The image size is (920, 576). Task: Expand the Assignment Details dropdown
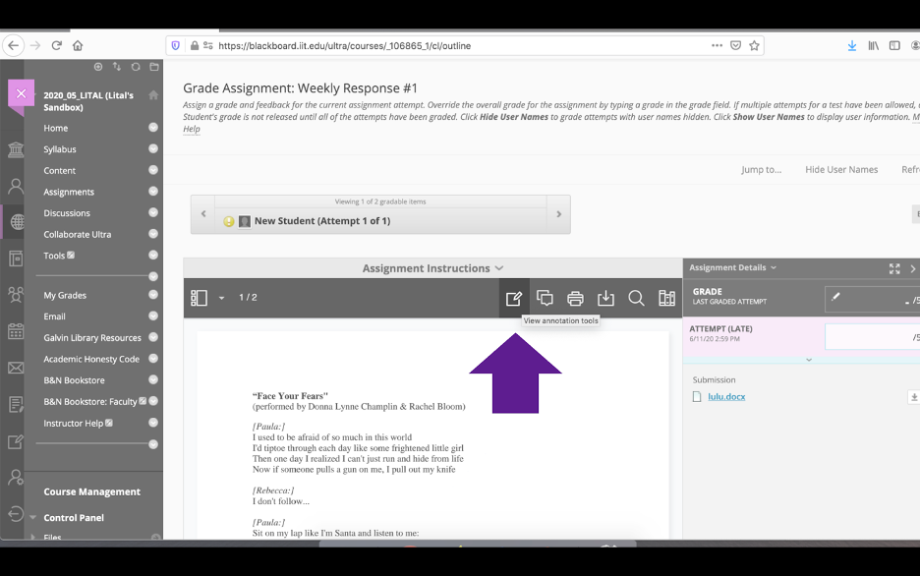tap(732, 267)
